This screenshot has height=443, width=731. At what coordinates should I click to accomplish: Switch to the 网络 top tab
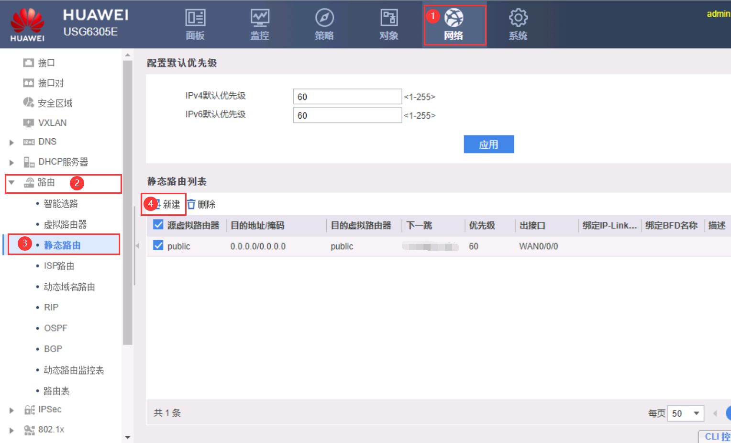454,24
